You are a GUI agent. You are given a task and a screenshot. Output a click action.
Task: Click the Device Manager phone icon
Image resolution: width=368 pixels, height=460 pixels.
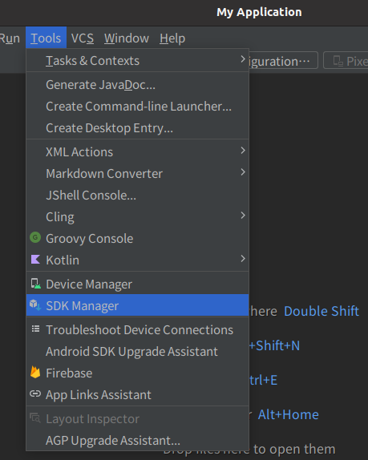[x=35, y=284]
